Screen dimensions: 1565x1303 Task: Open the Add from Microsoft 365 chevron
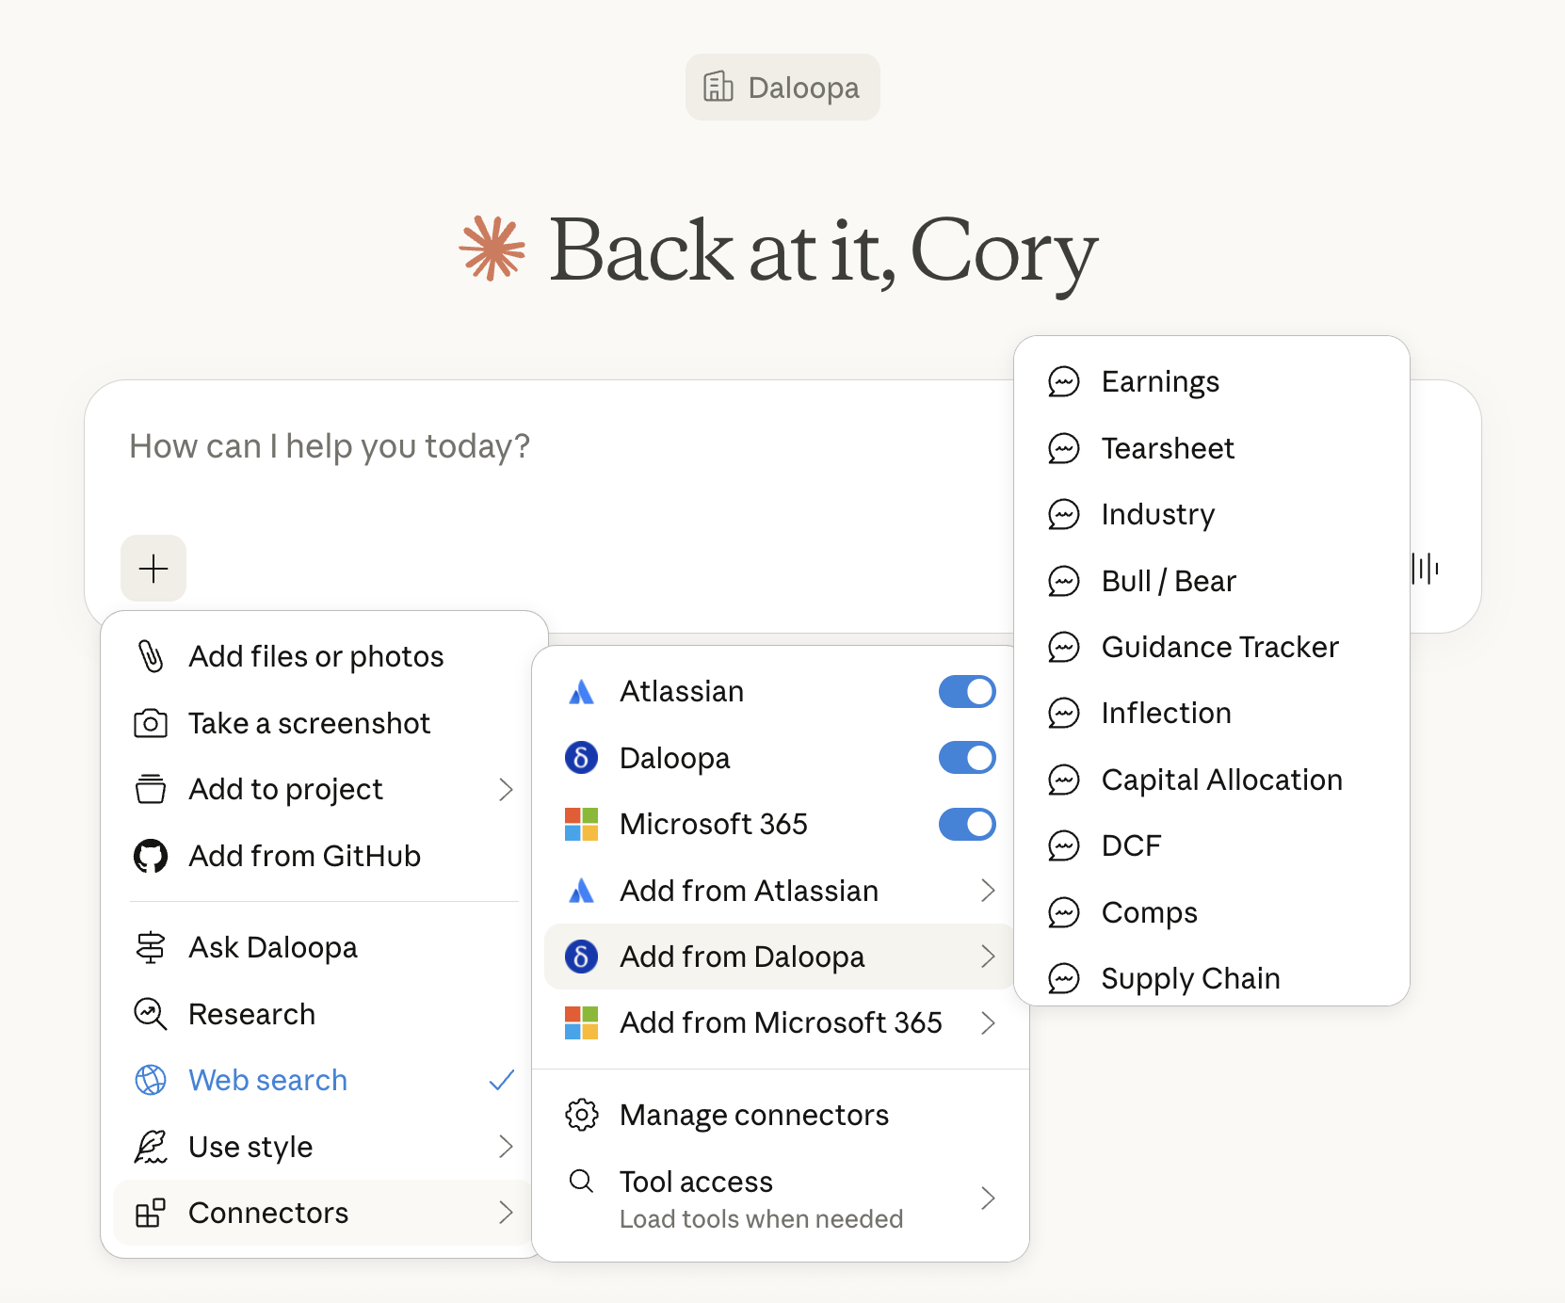coord(988,1022)
